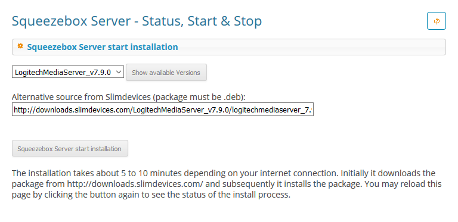Image resolution: width=458 pixels, height=222 pixels.
Task: Click 'LogitechMediaServer_v7.9.0' text inside the combo box
Action: (x=63, y=72)
